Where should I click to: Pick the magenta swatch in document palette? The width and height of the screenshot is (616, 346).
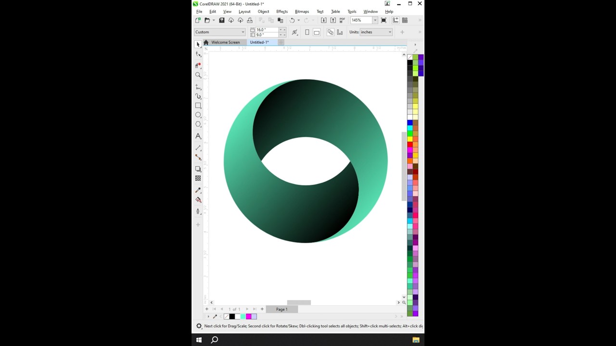[248, 317]
